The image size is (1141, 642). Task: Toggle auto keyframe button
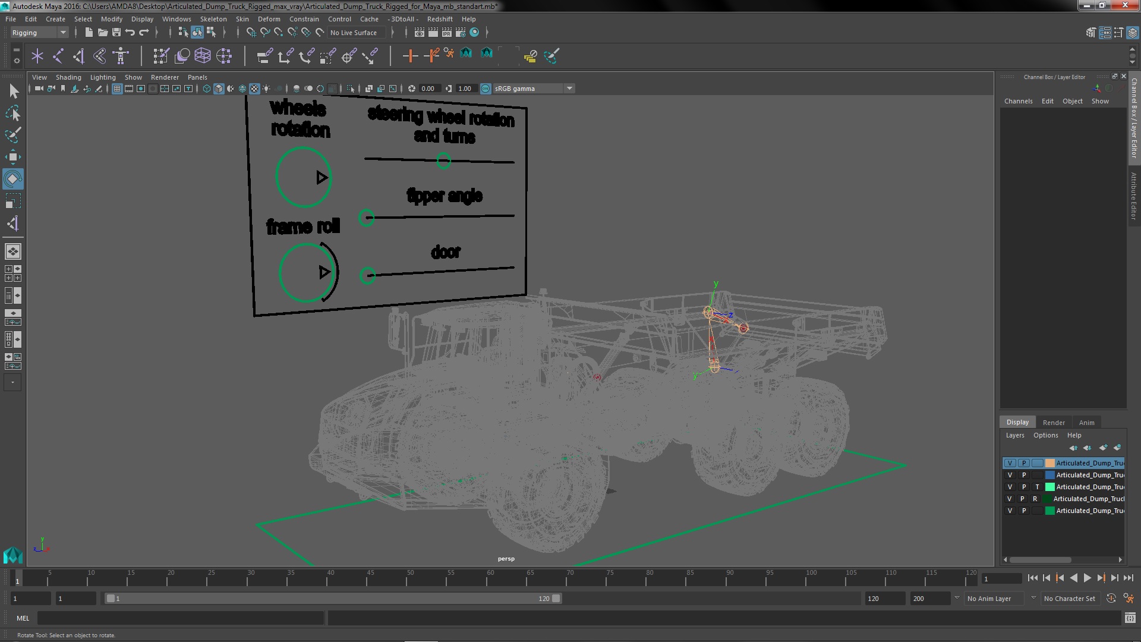[1111, 599]
